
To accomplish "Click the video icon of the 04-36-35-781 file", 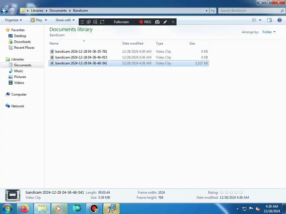I will pyautogui.click(x=52, y=52).
